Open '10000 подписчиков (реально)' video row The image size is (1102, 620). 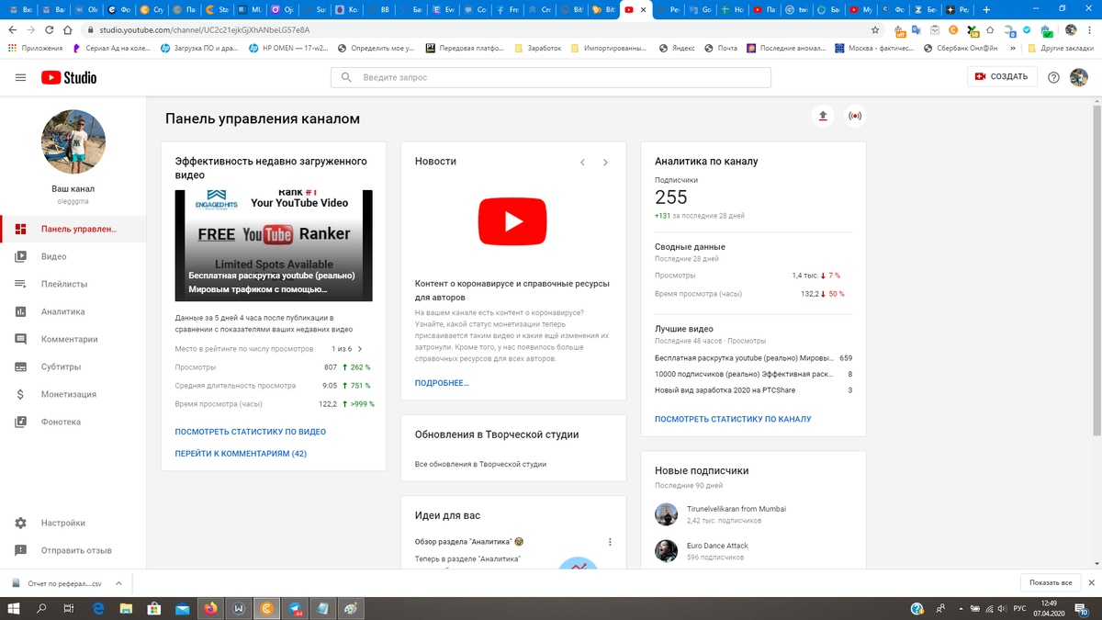coord(753,374)
